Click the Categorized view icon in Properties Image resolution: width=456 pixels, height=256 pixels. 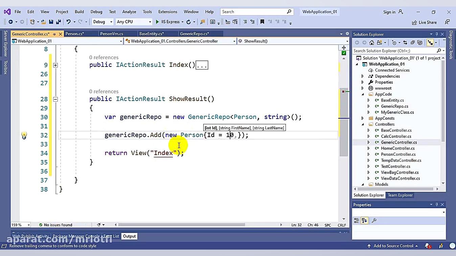pos(357,221)
